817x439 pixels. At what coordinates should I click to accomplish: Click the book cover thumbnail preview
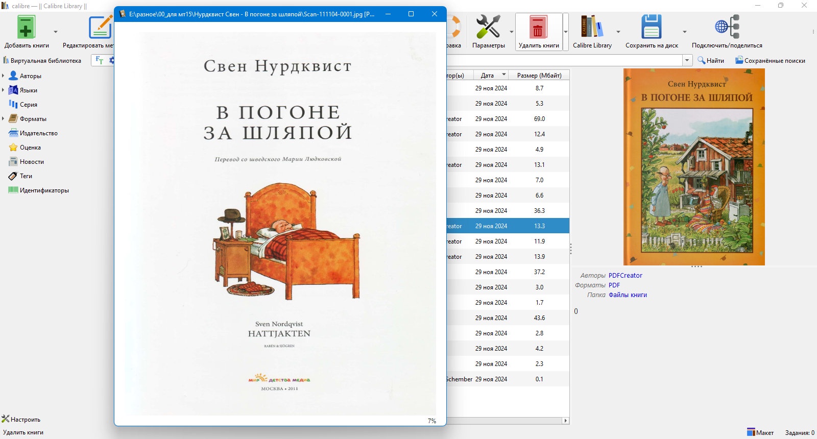pyautogui.click(x=694, y=167)
